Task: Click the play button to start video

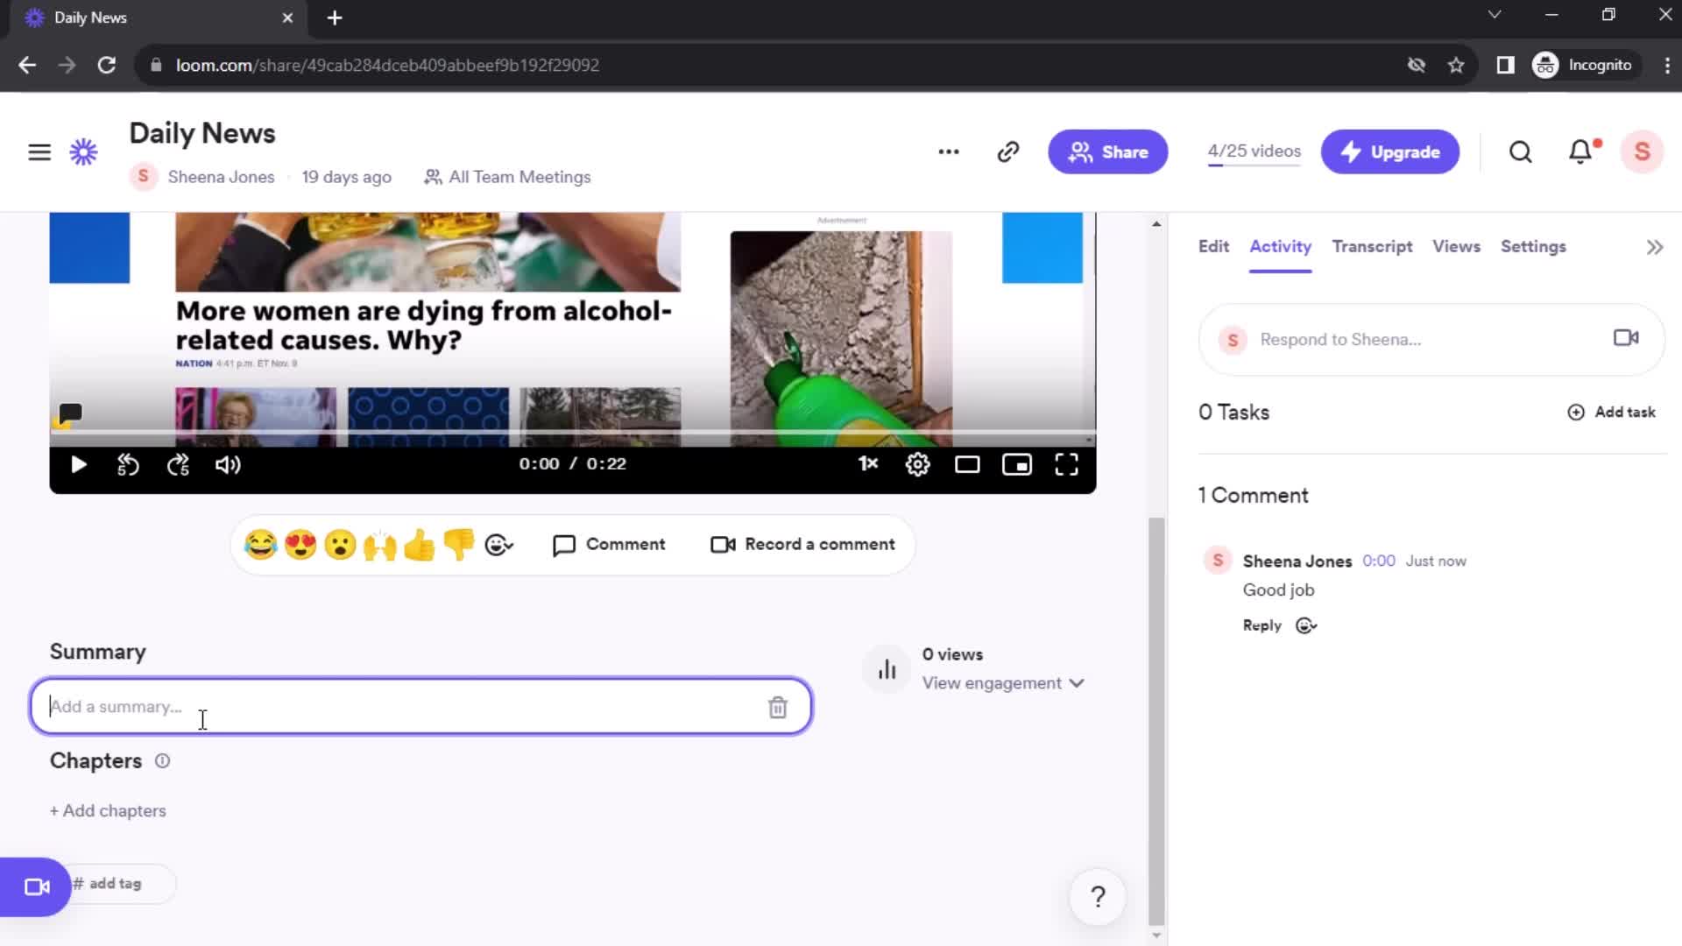Action: (x=77, y=463)
